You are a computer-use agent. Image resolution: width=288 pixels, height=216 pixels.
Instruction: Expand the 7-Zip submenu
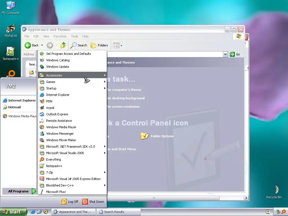coord(72,172)
